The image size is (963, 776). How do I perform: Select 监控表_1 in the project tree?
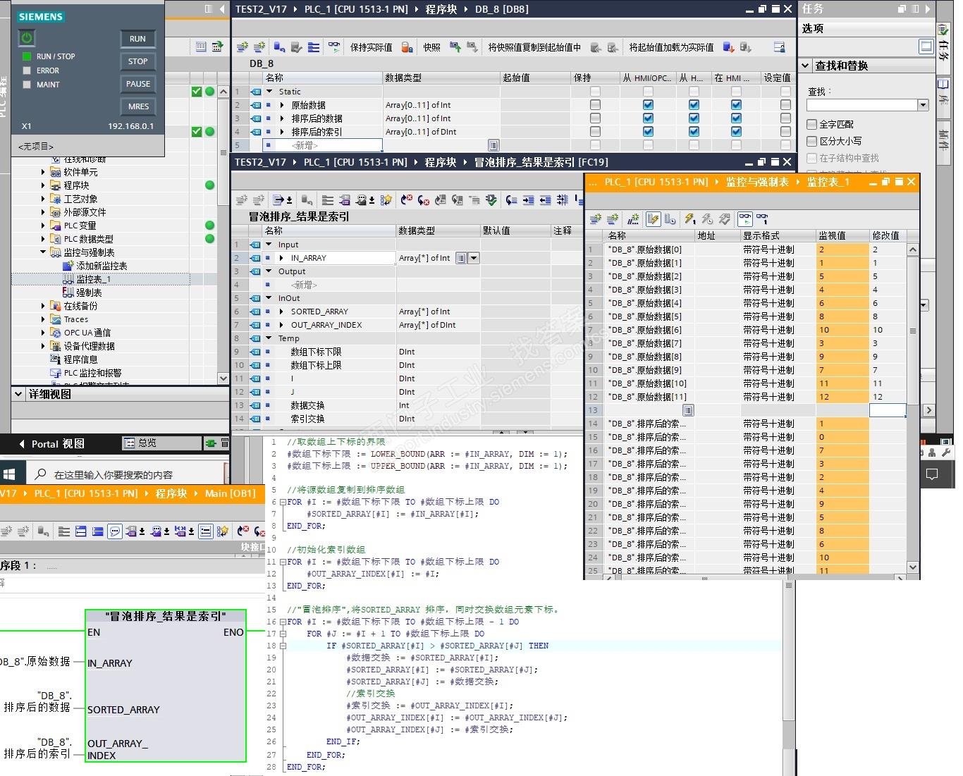pyautogui.click(x=93, y=279)
